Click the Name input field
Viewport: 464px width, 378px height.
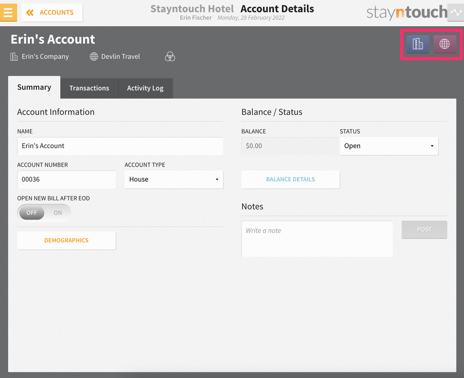click(x=120, y=146)
